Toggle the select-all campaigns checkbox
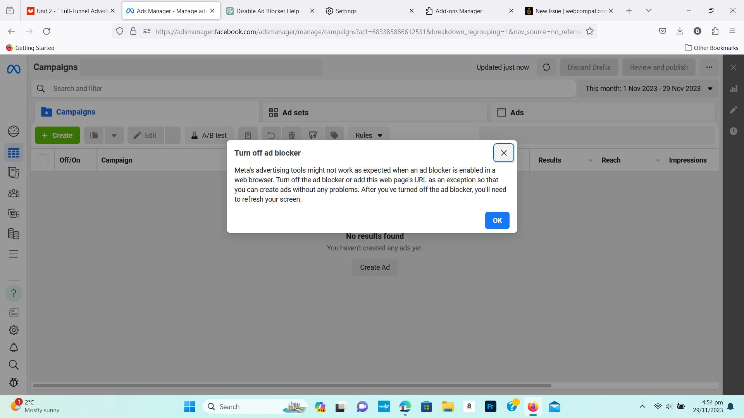 tap(43, 160)
